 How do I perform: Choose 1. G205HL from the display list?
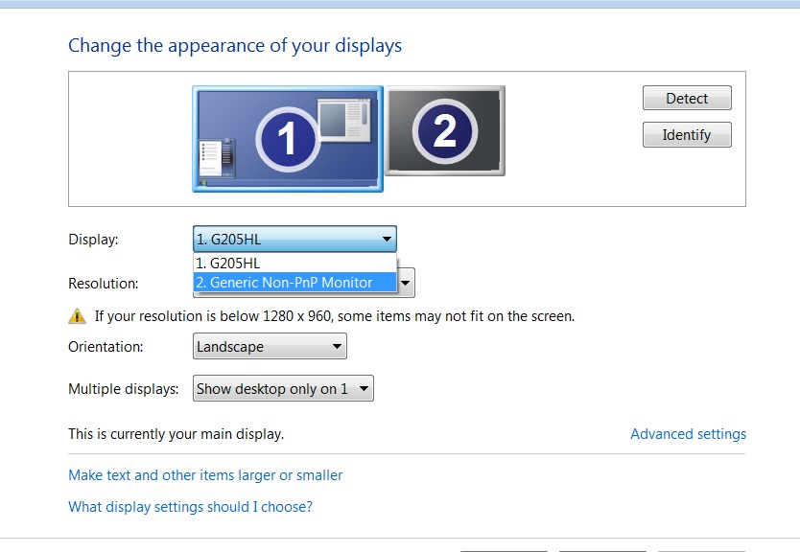[x=294, y=263]
